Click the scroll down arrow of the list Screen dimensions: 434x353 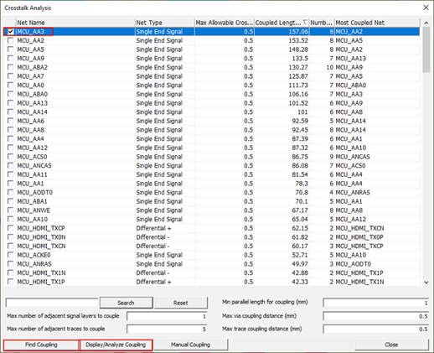(426, 283)
